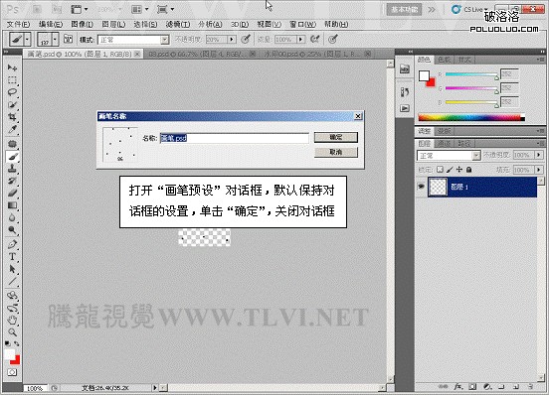Select the Gradient tool
549x395 pixels.
[12, 205]
